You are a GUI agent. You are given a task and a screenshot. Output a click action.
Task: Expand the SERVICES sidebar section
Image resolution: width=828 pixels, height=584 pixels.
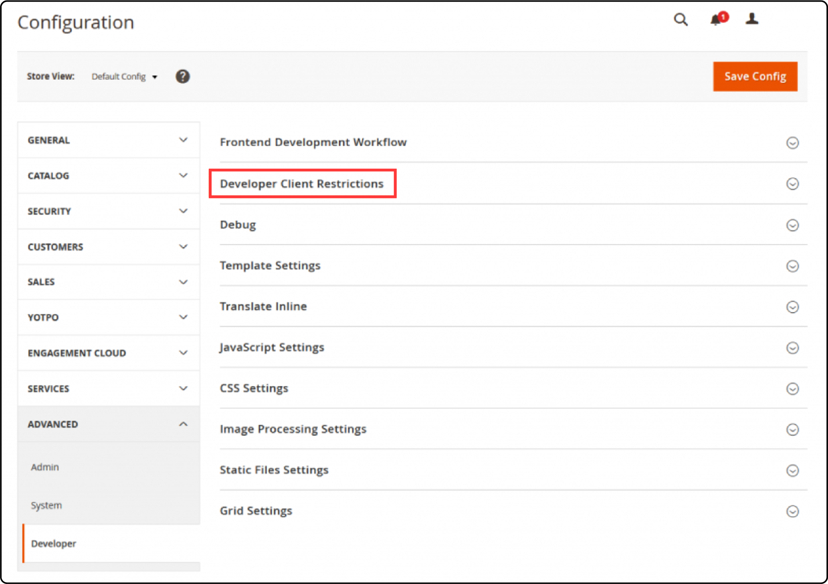pyautogui.click(x=108, y=388)
